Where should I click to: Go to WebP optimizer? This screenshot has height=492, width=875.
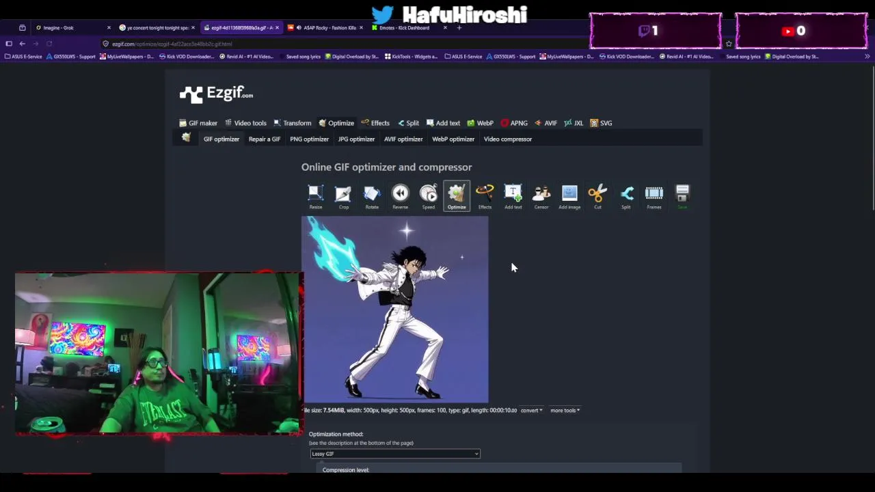(x=453, y=139)
